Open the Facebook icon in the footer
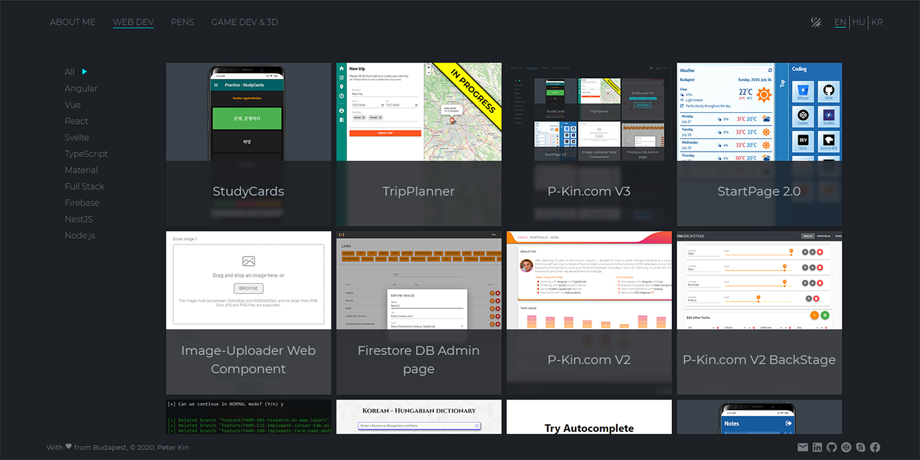This screenshot has width=920, height=460. (875, 447)
